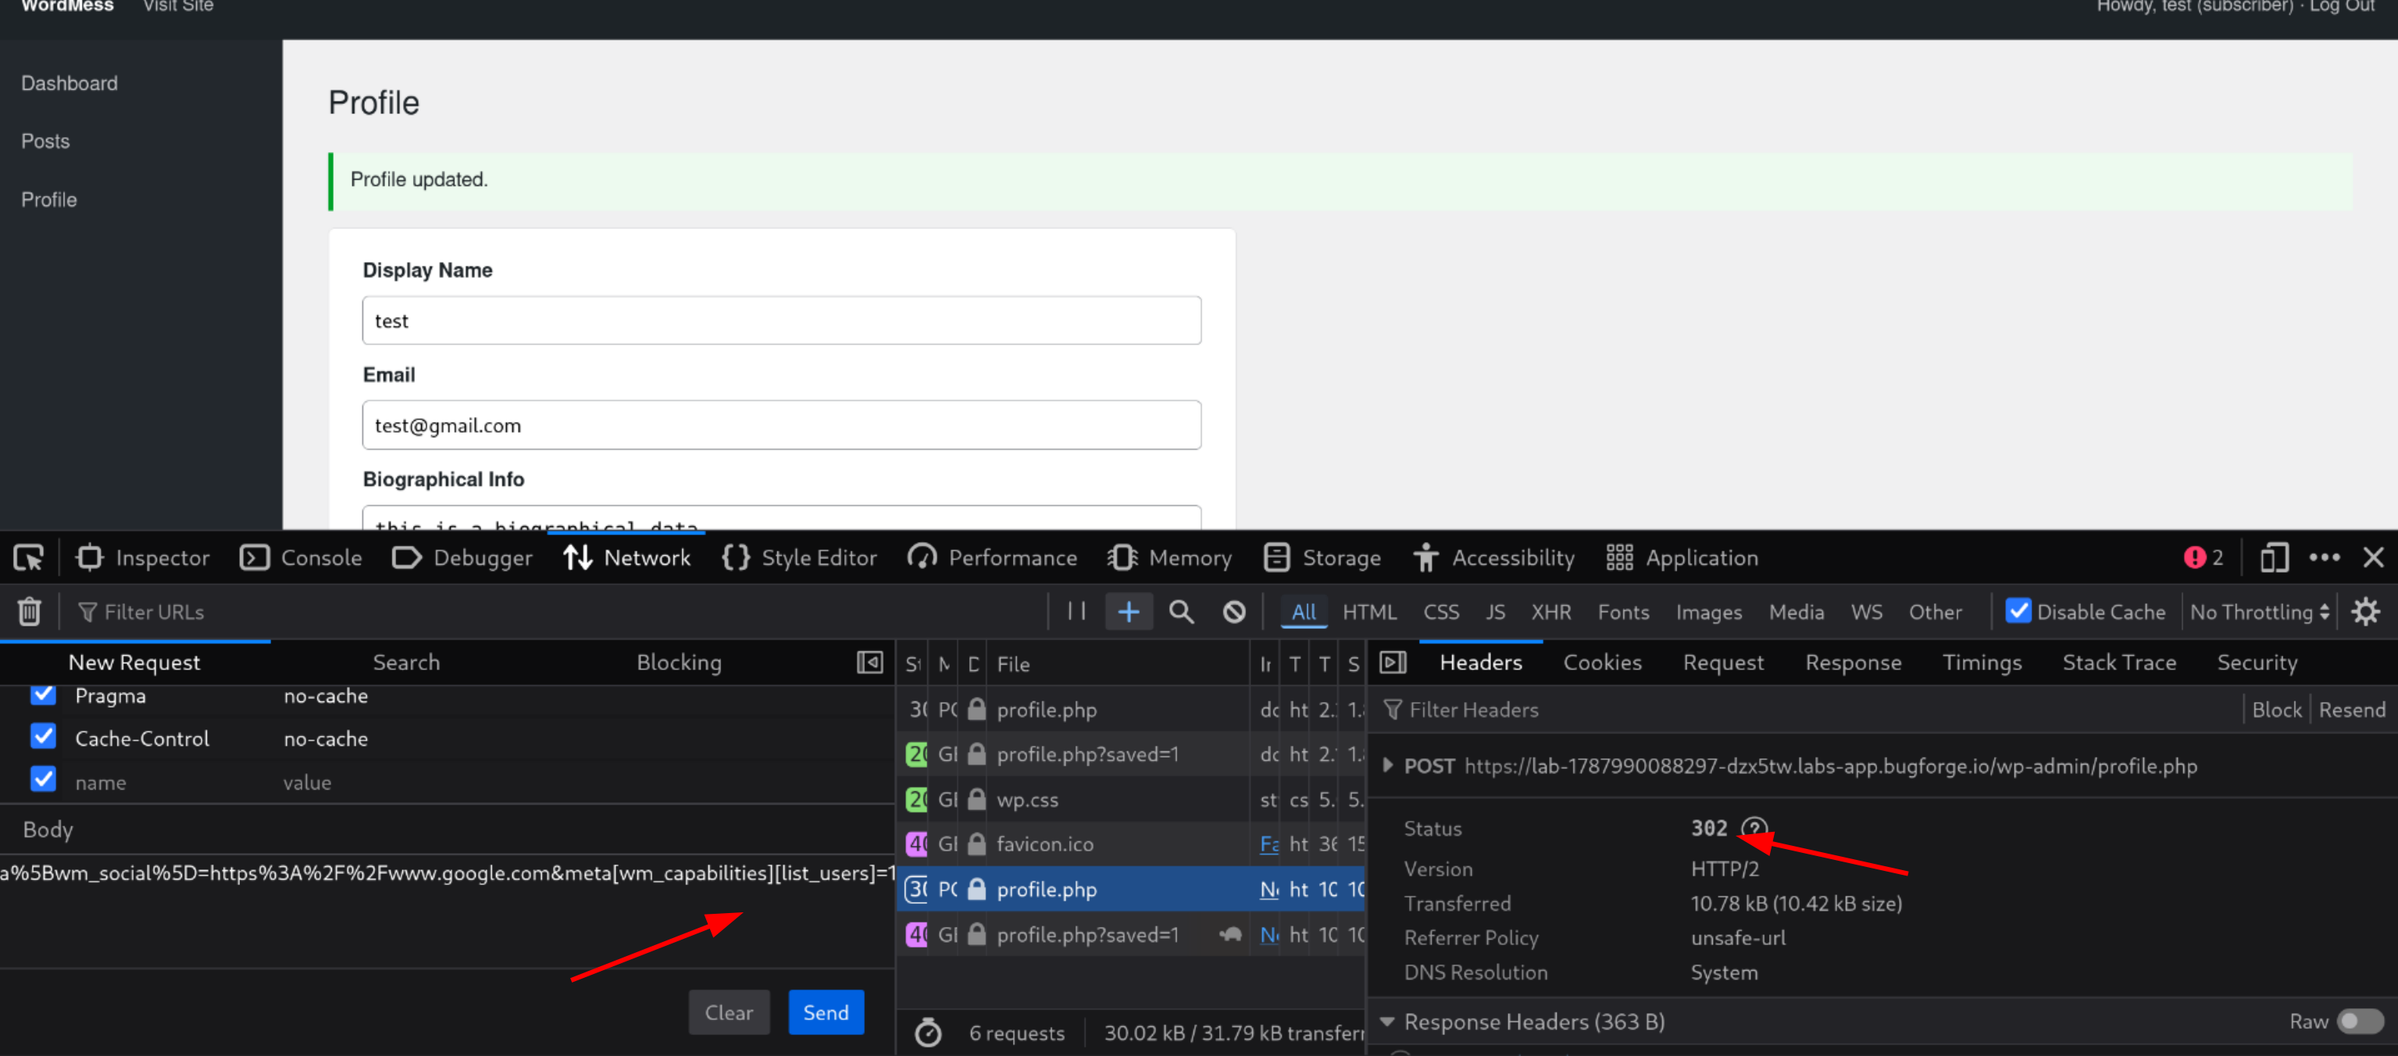
Task: Toggle the empty name/value header checkbox
Action: coord(43,780)
